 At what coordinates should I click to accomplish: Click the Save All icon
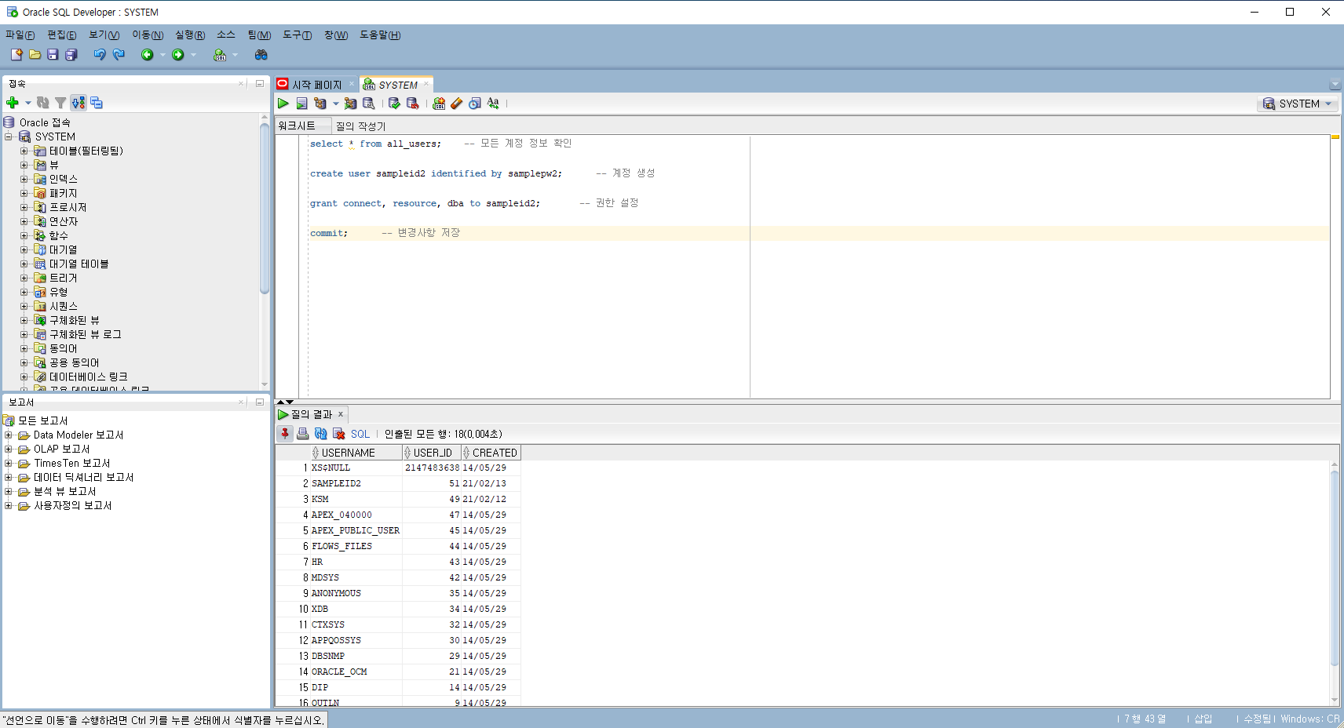[x=71, y=55]
